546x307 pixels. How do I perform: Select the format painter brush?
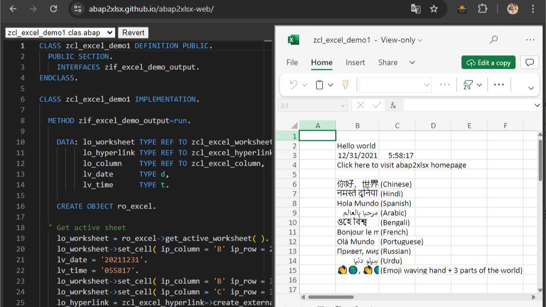click(345, 84)
